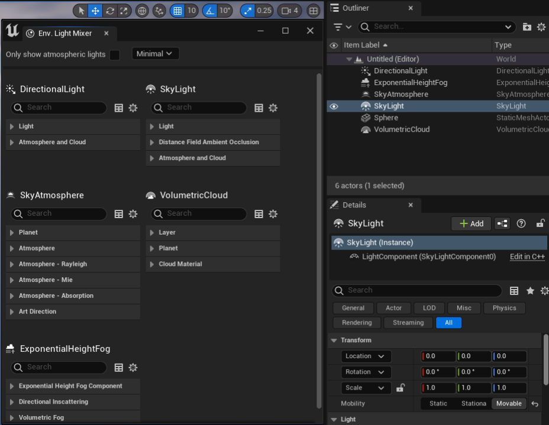Click the Blueprint/add script icon in Details
This screenshot has width=549, height=425.
pyautogui.click(x=502, y=223)
